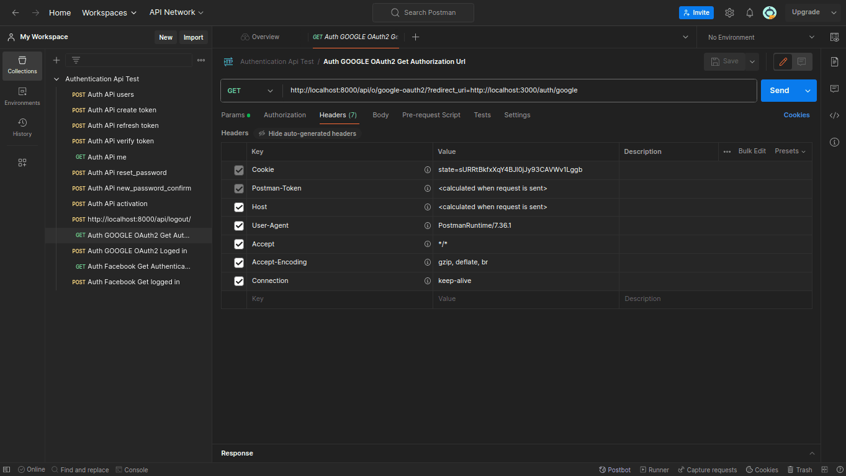Viewport: 846px width, 476px height.
Task: Switch to the Settings request tab
Action: (517, 115)
